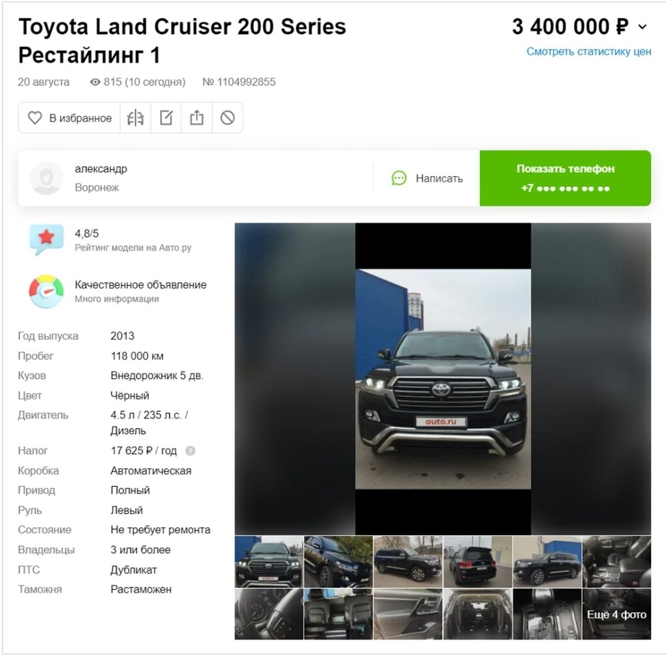
Task: Click Написать to message the seller
Action: 427,178
